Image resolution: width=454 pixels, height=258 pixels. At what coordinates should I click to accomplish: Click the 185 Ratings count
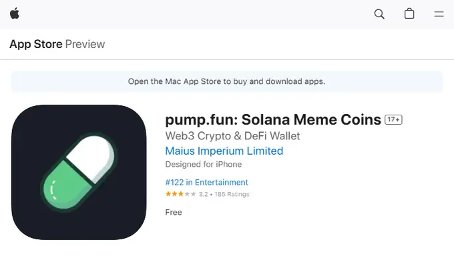click(x=232, y=194)
